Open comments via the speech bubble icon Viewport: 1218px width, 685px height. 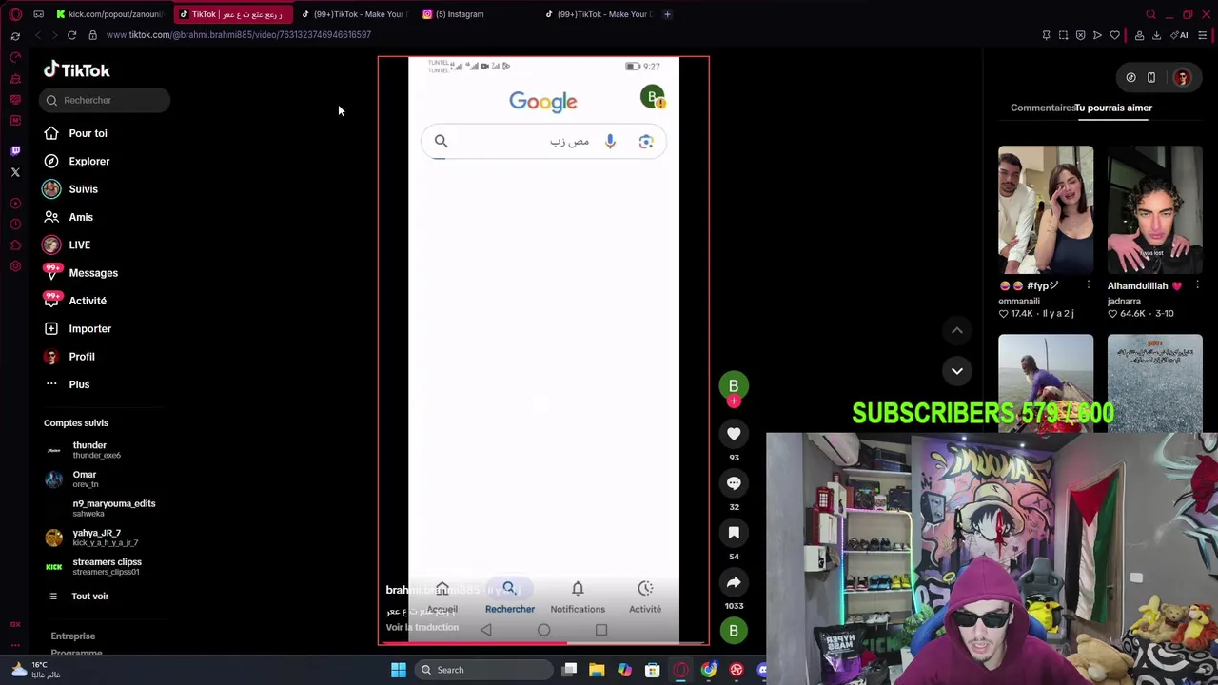[x=734, y=483]
